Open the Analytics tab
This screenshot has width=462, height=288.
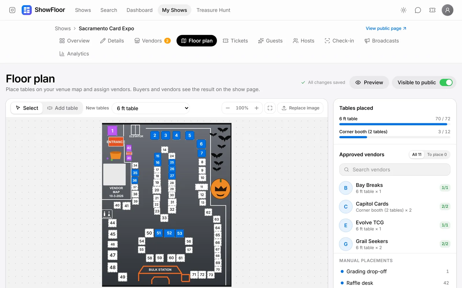[x=74, y=54]
